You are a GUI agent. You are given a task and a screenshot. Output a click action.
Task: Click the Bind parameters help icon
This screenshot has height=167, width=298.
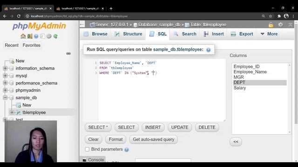[126, 149]
